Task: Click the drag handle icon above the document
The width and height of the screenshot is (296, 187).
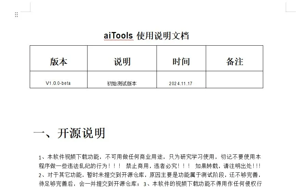Action: (16, 15)
